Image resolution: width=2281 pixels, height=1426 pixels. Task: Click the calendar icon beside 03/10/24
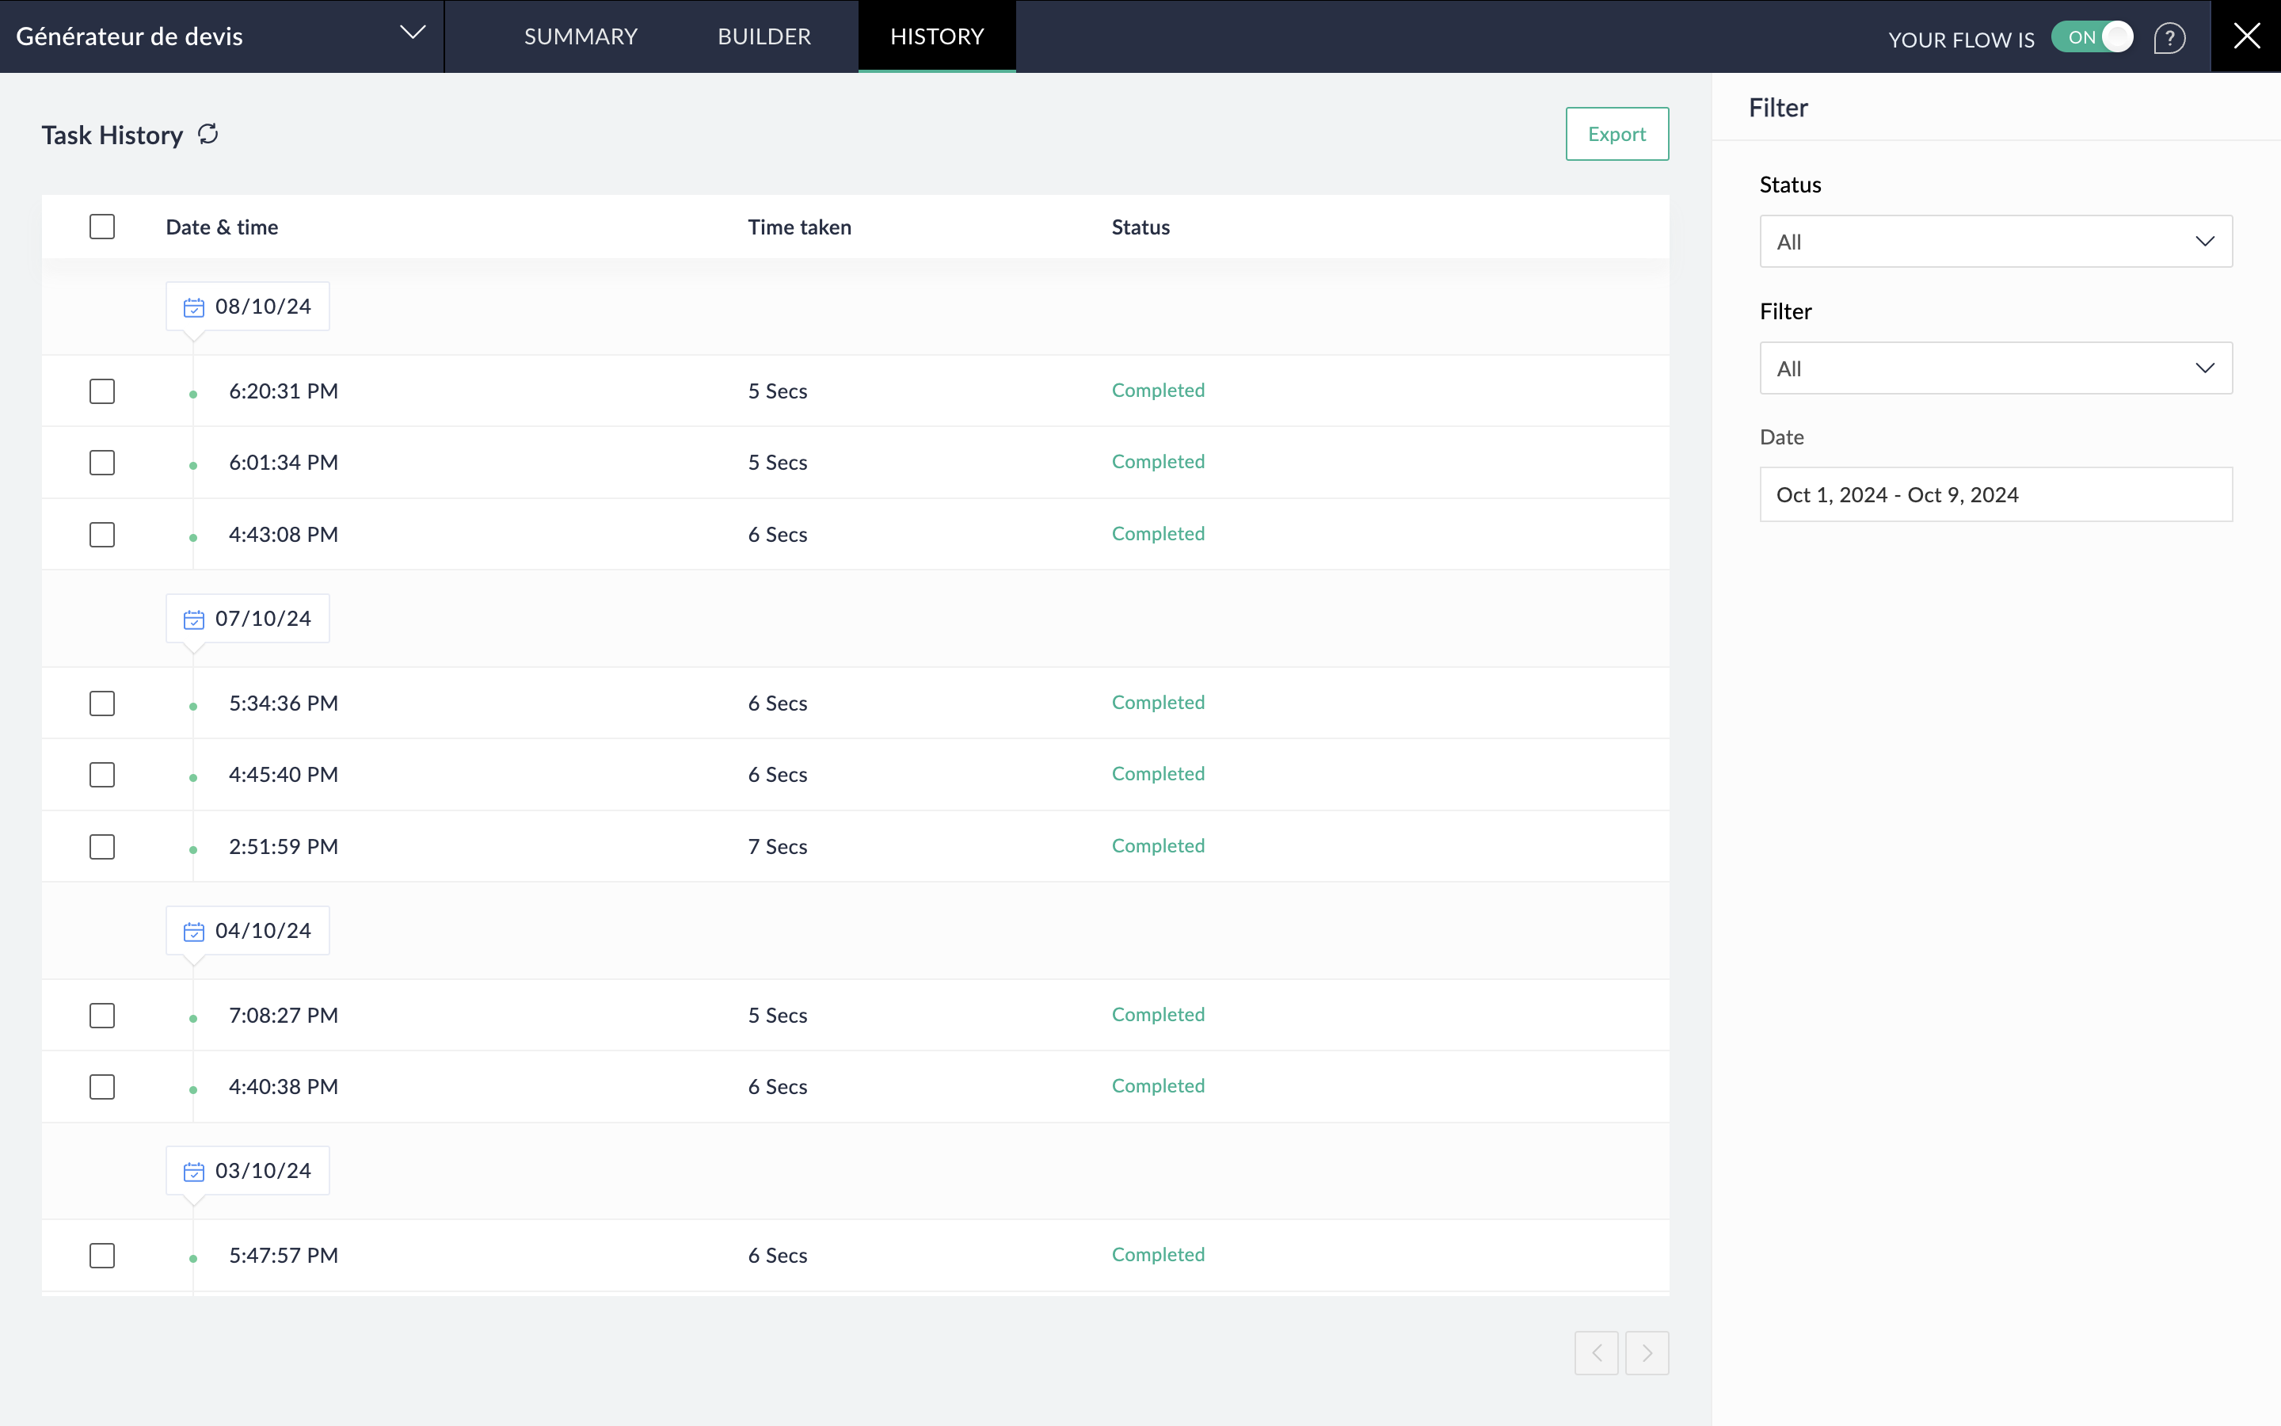pyautogui.click(x=194, y=1172)
